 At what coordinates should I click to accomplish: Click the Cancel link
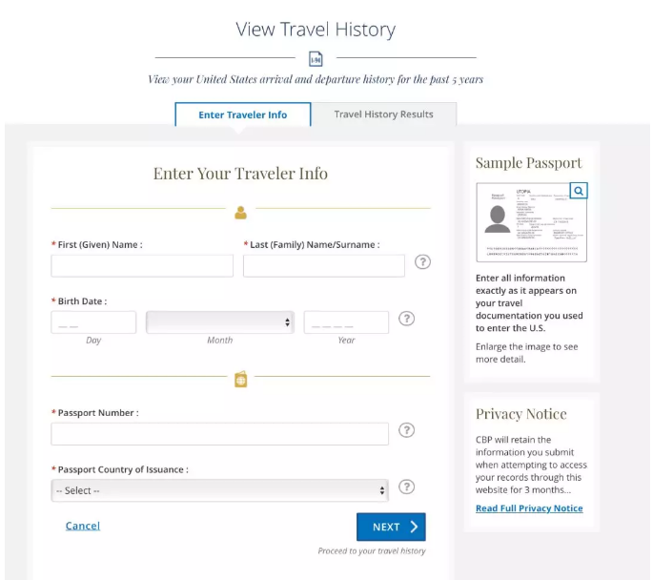tap(83, 526)
